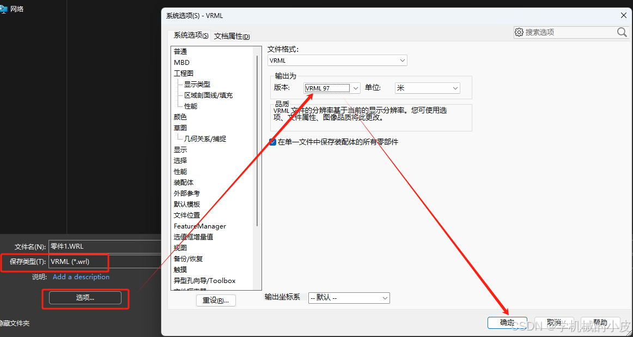Click the 重设 button
Viewport: 633px width, 337px height.
coord(216,300)
